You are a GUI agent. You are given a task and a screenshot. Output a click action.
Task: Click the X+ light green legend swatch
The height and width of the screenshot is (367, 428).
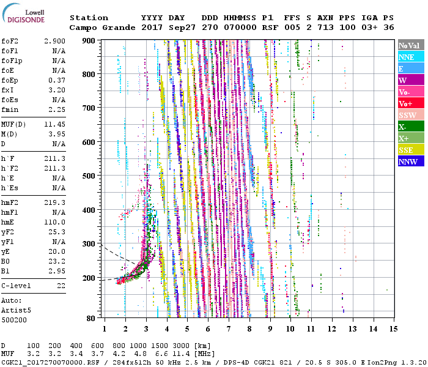(x=411, y=138)
